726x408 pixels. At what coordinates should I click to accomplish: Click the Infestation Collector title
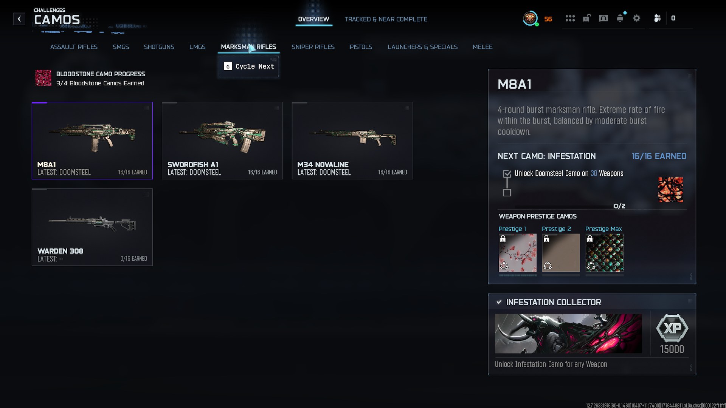554,302
